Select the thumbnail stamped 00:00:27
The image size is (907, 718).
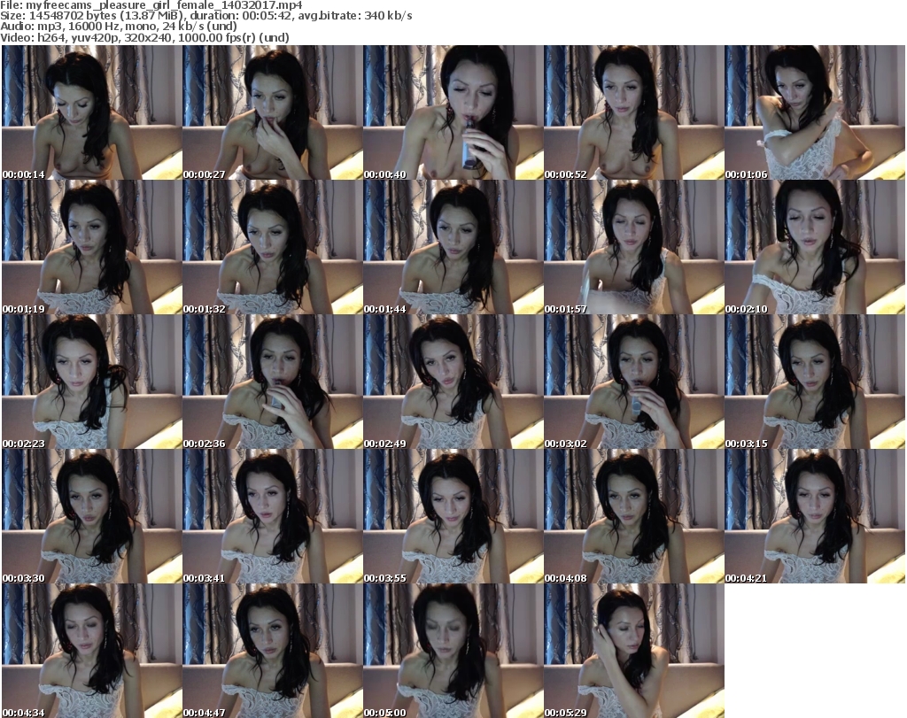[x=273, y=112]
